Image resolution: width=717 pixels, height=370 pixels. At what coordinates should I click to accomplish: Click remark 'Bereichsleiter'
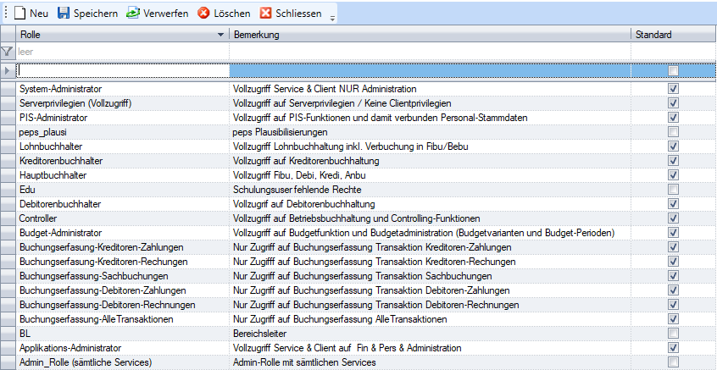tap(259, 334)
